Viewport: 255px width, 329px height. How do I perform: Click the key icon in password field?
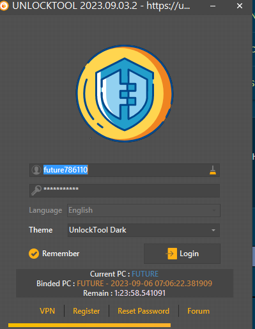click(x=36, y=190)
